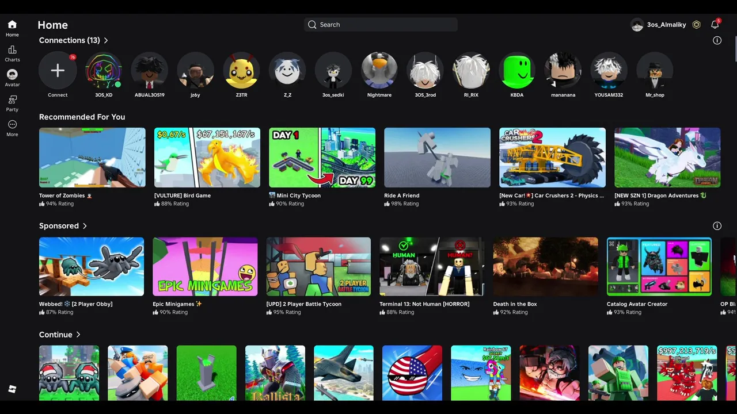Open Death in the Box thumbnail
Screen dimensions: 737x414
[546, 267]
